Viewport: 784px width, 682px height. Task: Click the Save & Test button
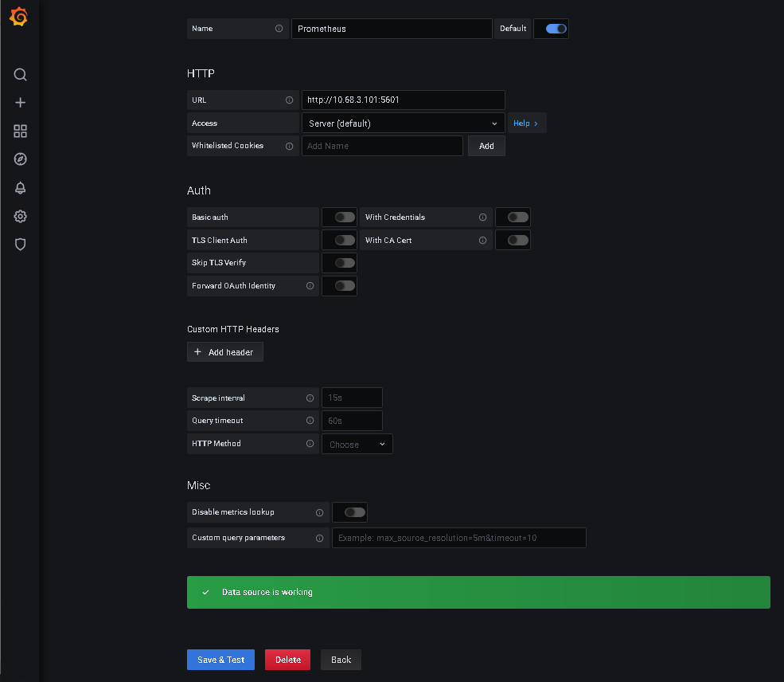(220, 660)
